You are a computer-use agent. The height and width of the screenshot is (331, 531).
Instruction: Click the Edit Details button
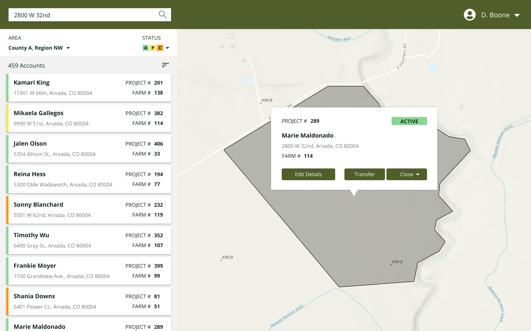click(308, 174)
